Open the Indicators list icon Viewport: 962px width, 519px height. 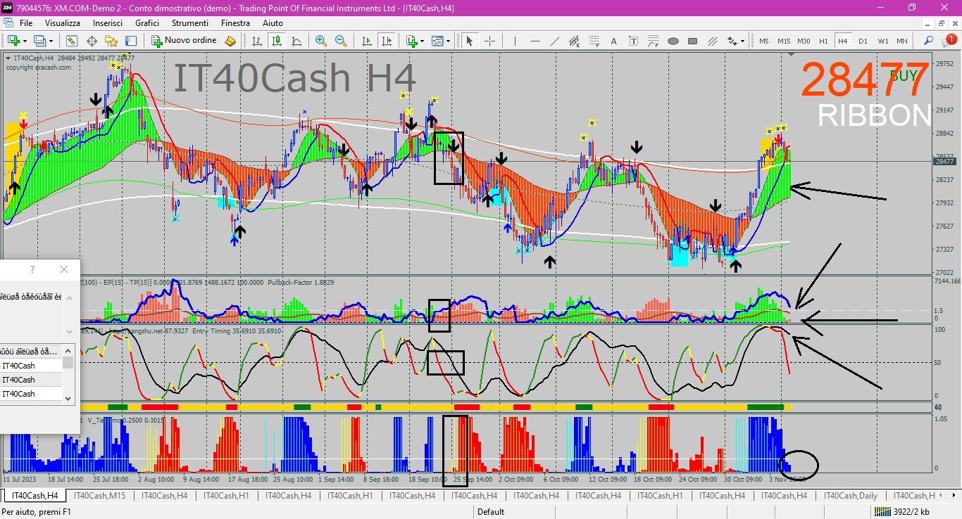(411, 41)
